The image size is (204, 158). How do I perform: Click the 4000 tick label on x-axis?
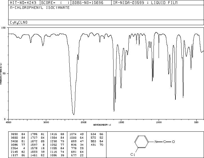(9, 122)
